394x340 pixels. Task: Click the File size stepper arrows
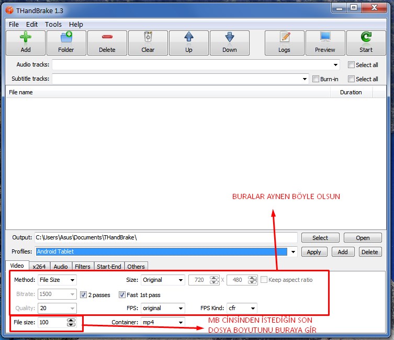click(71, 322)
